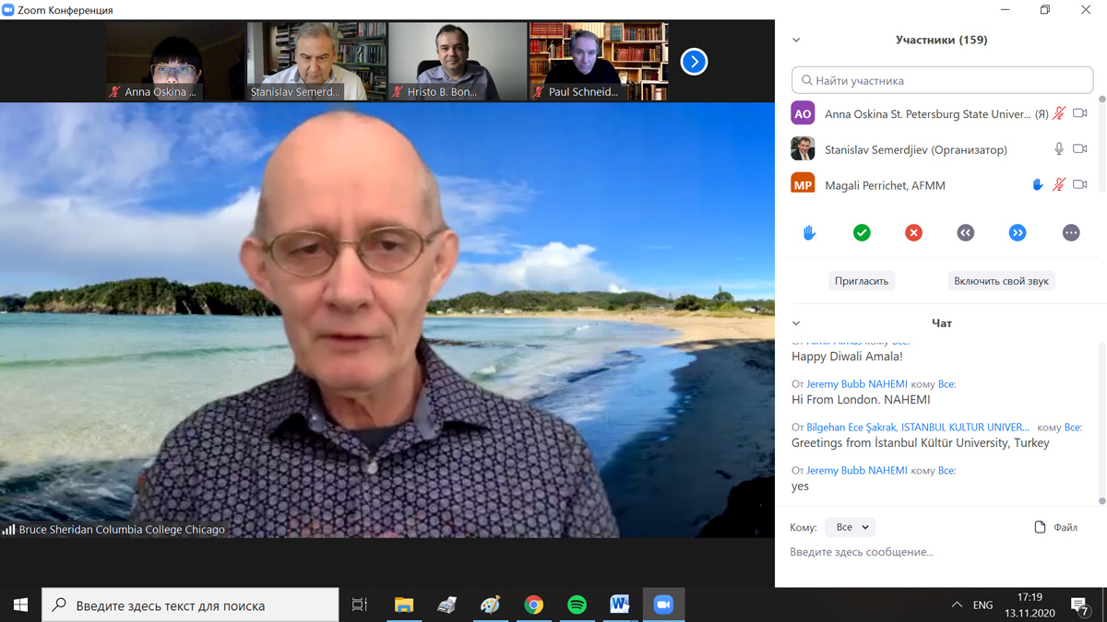1107x622 pixels.
Task: Click Zoom icon on taskbar
Action: pyautogui.click(x=663, y=604)
